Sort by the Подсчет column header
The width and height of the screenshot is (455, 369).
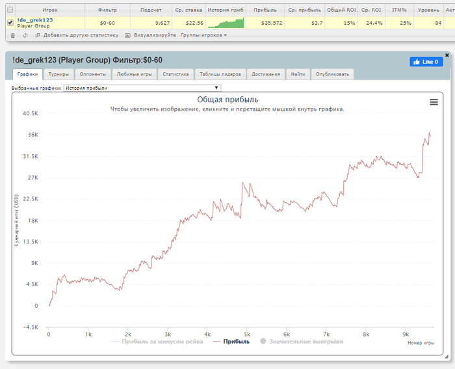151,10
